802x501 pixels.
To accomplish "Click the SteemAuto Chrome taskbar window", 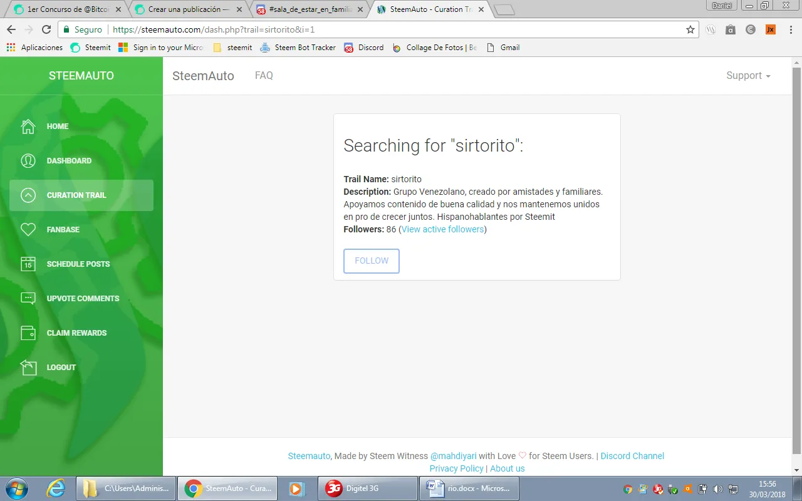I will coord(227,488).
